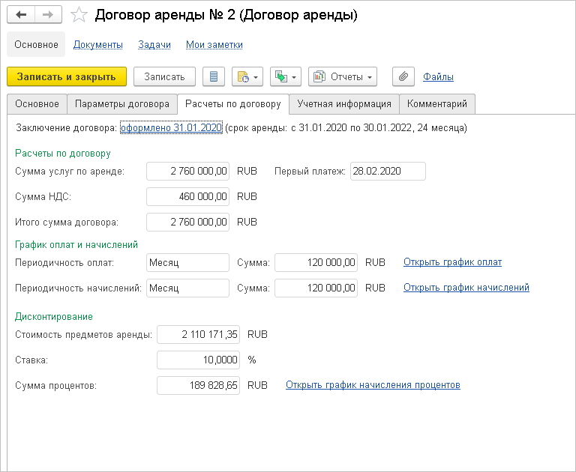
Task: Switch to Параметры договора tab
Action: [x=122, y=103]
